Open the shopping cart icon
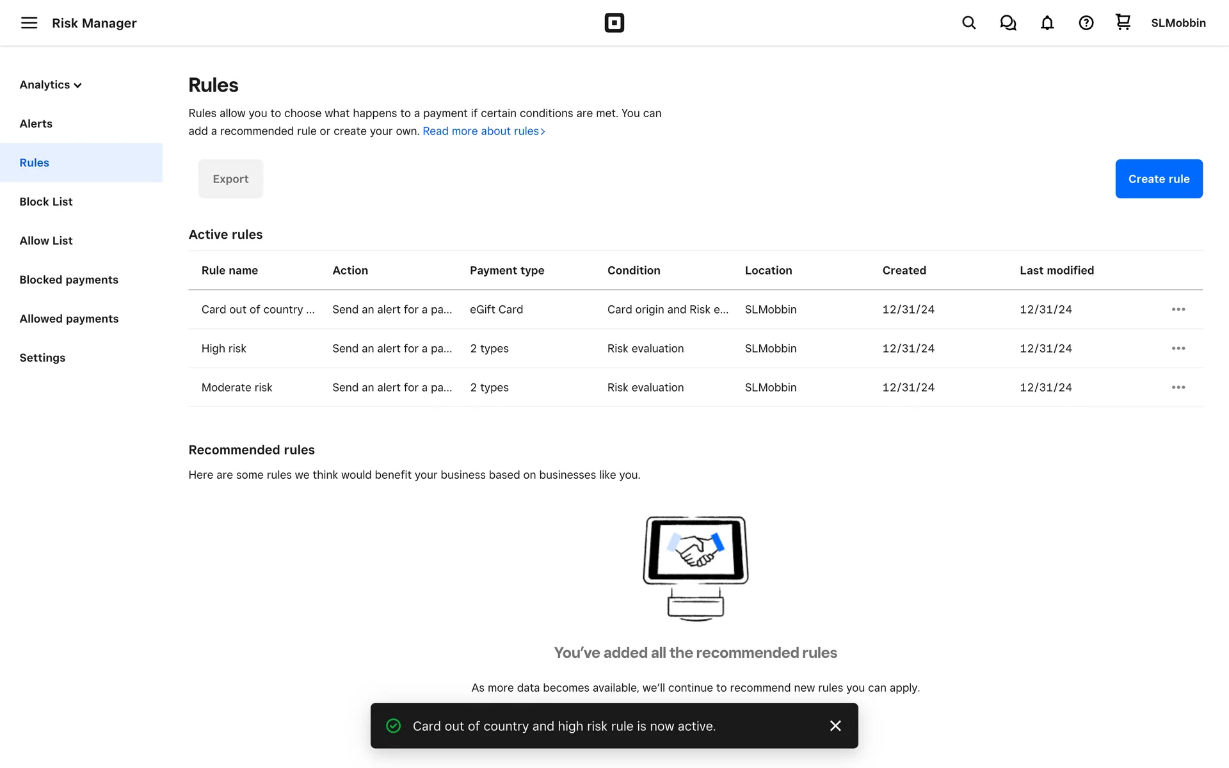 [x=1123, y=22]
